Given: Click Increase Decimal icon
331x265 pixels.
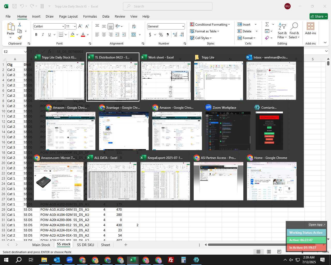Looking at the screenshot, I should click(175, 35).
